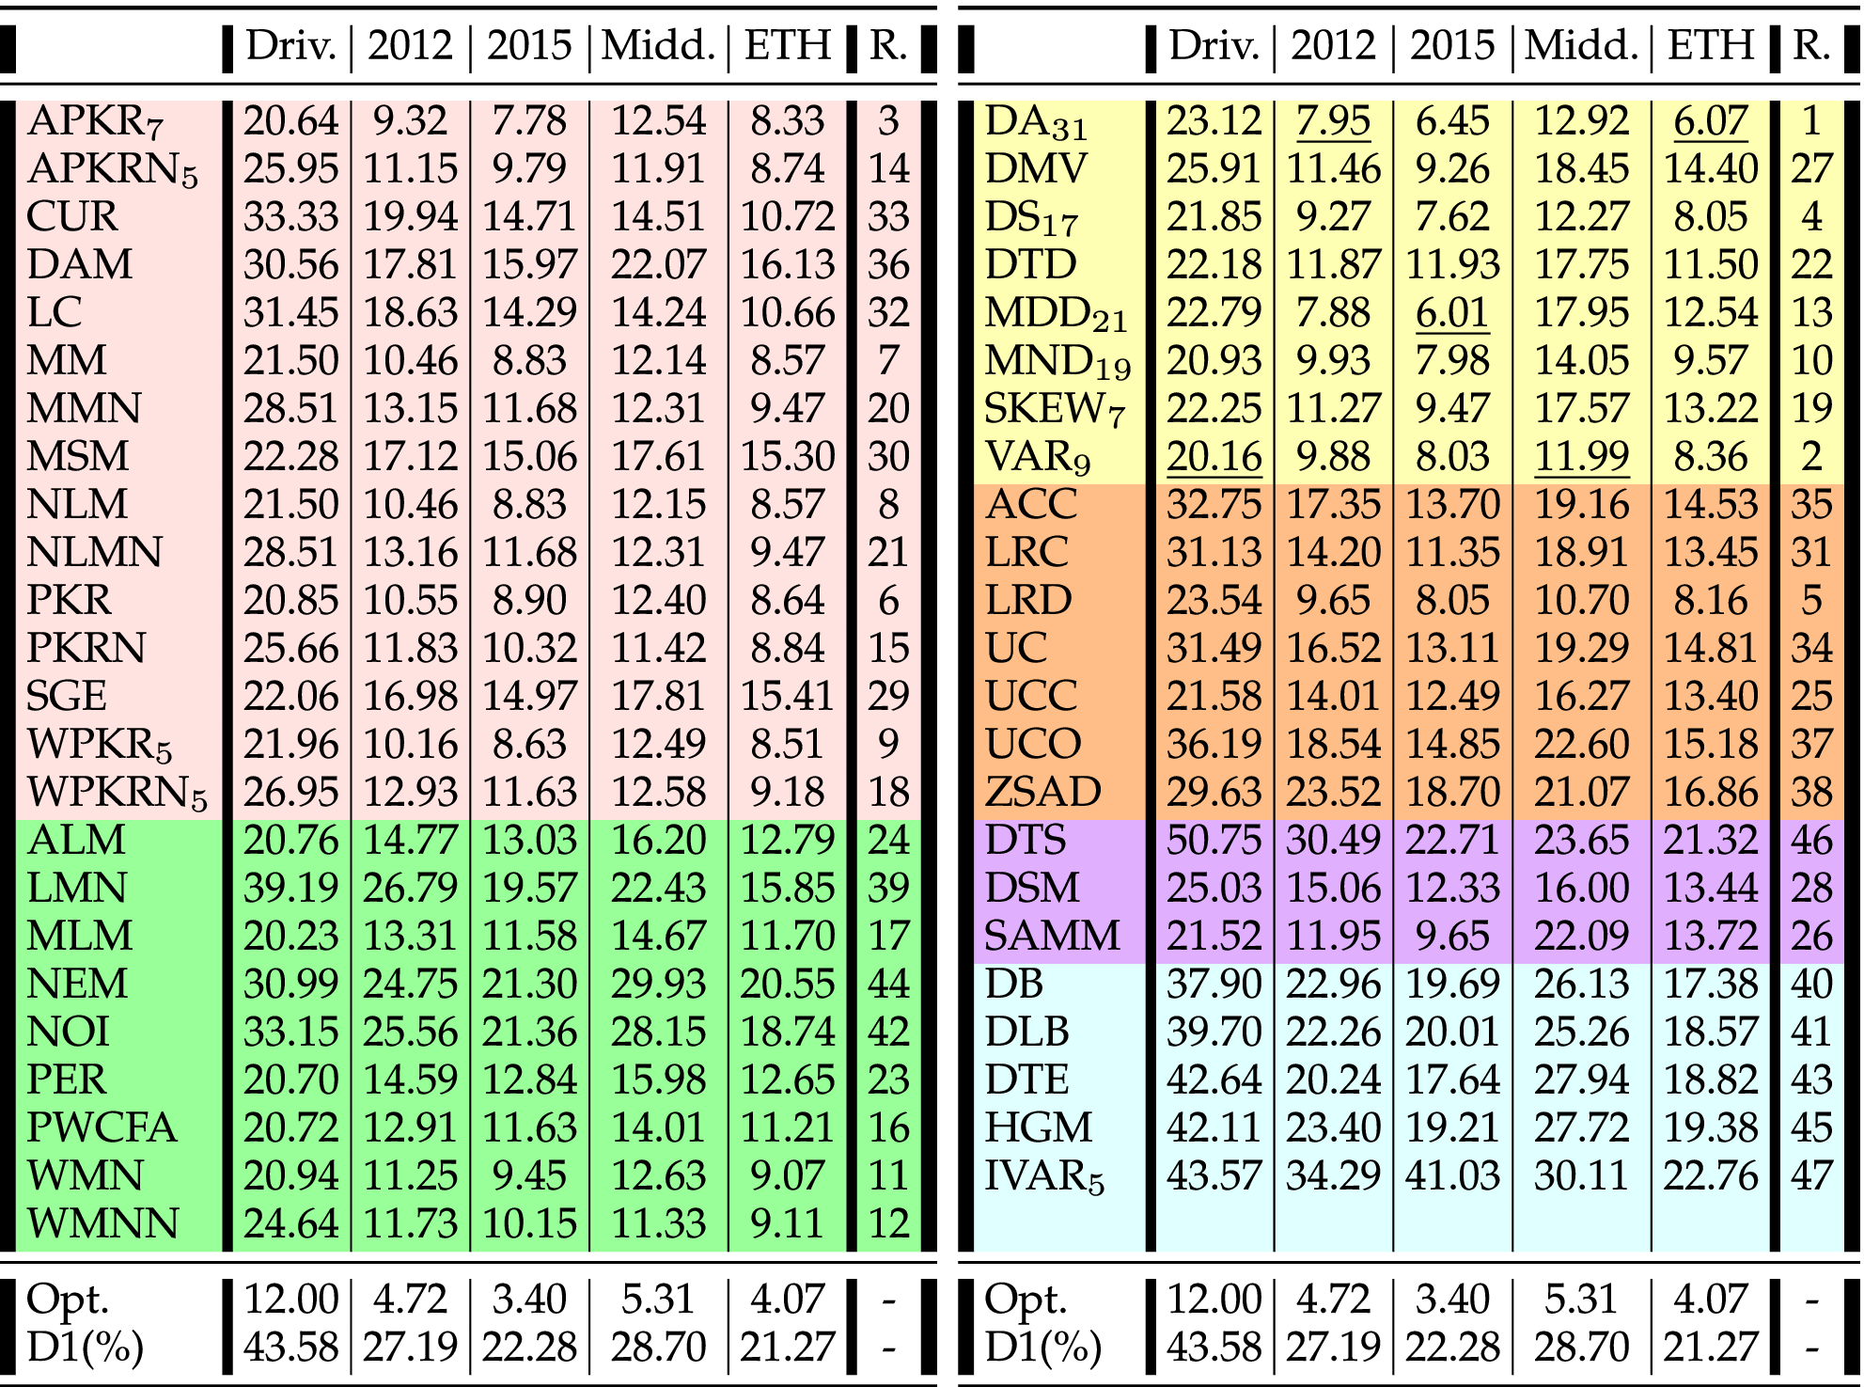
Task: Click Opt. value 12.00 in left table
Action: pyautogui.click(x=290, y=1300)
